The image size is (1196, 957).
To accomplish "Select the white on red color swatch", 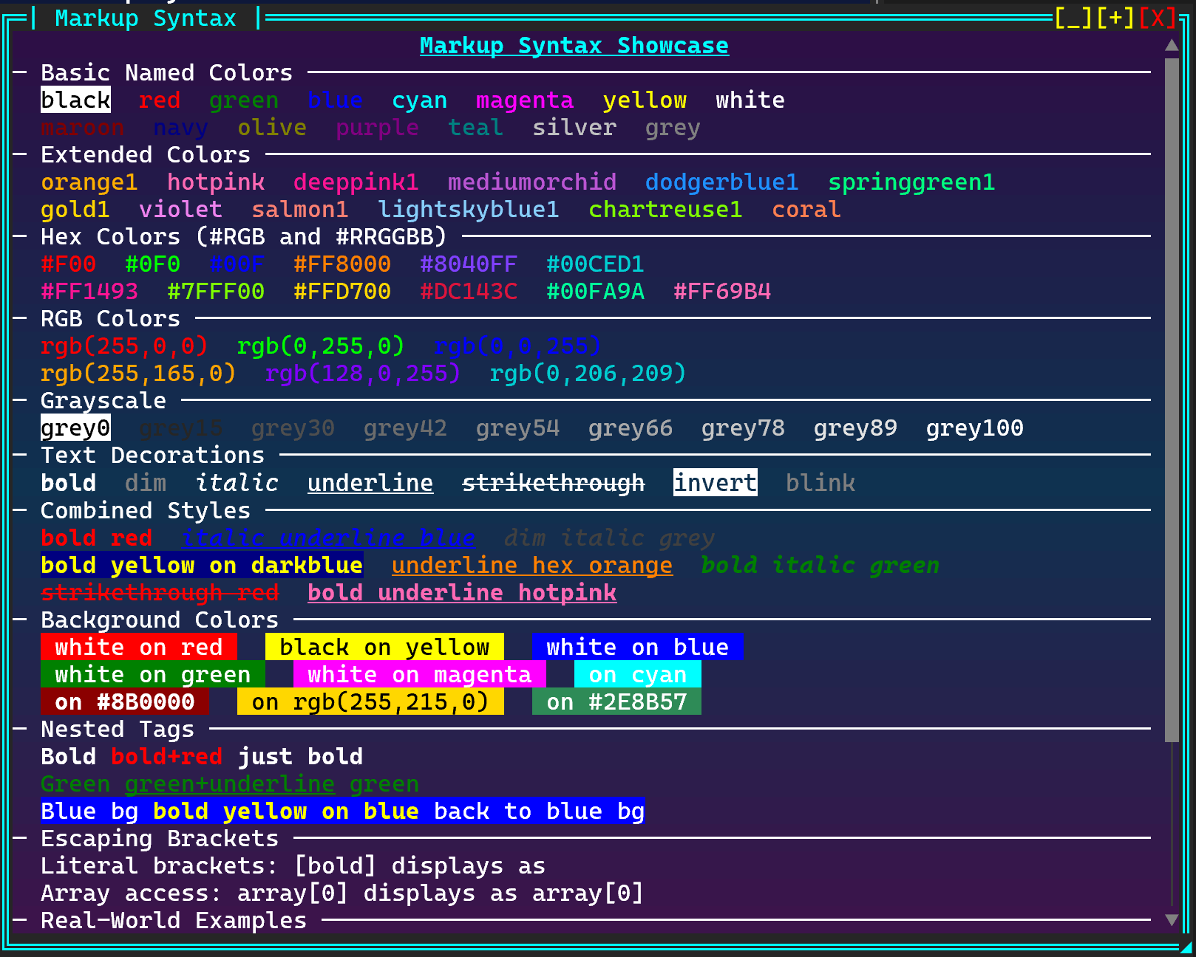I will coord(139,647).
